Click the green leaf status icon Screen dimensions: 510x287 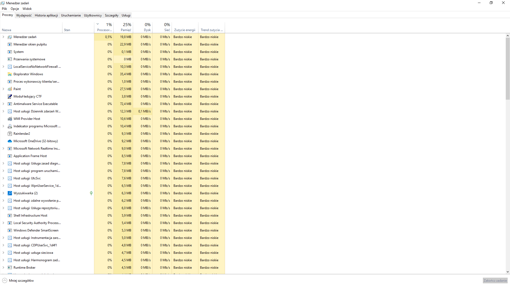[91, 193]
